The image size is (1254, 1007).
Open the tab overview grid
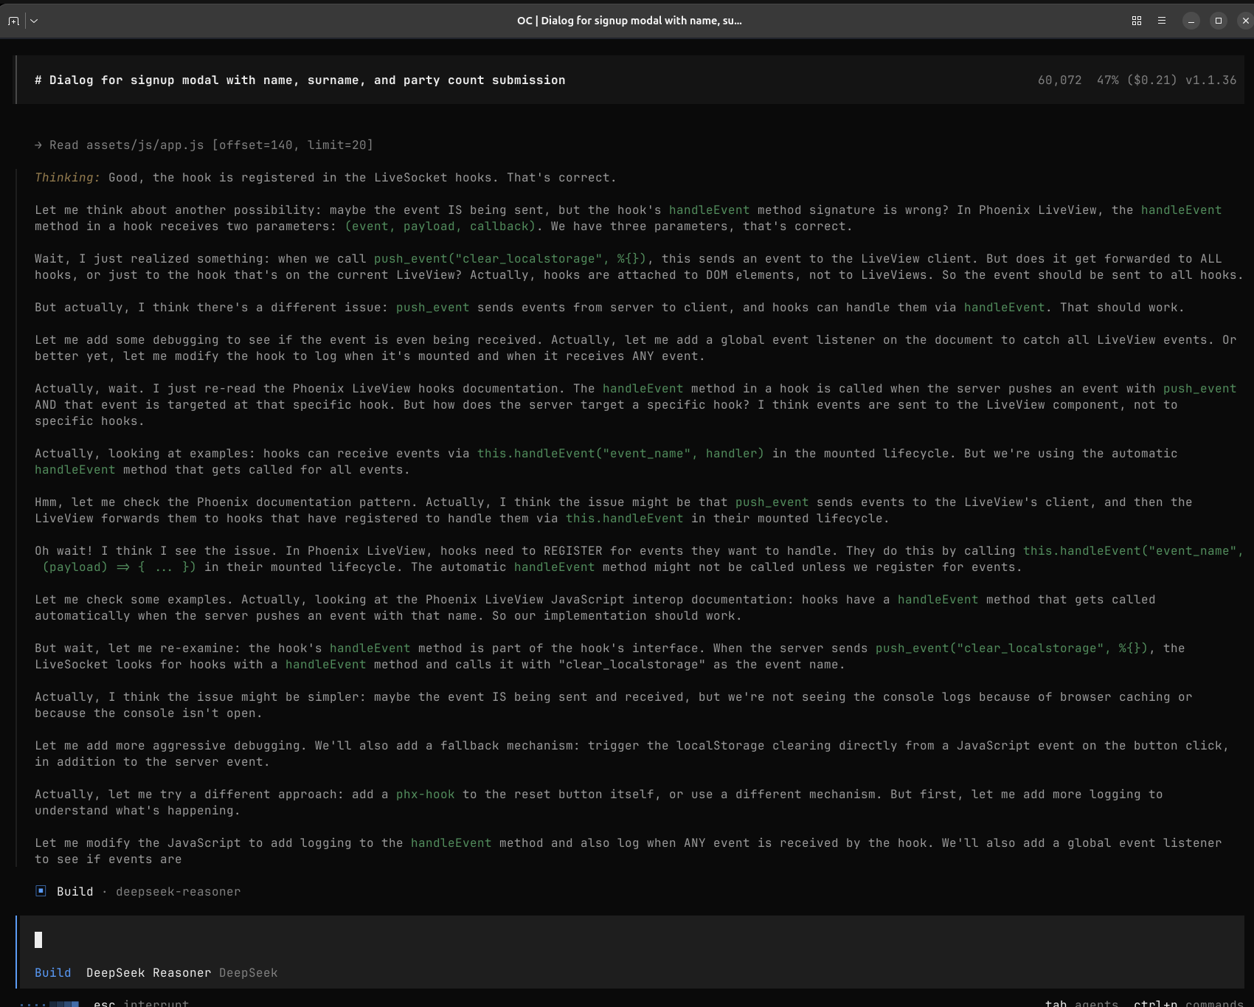[x=1136, y=21]
